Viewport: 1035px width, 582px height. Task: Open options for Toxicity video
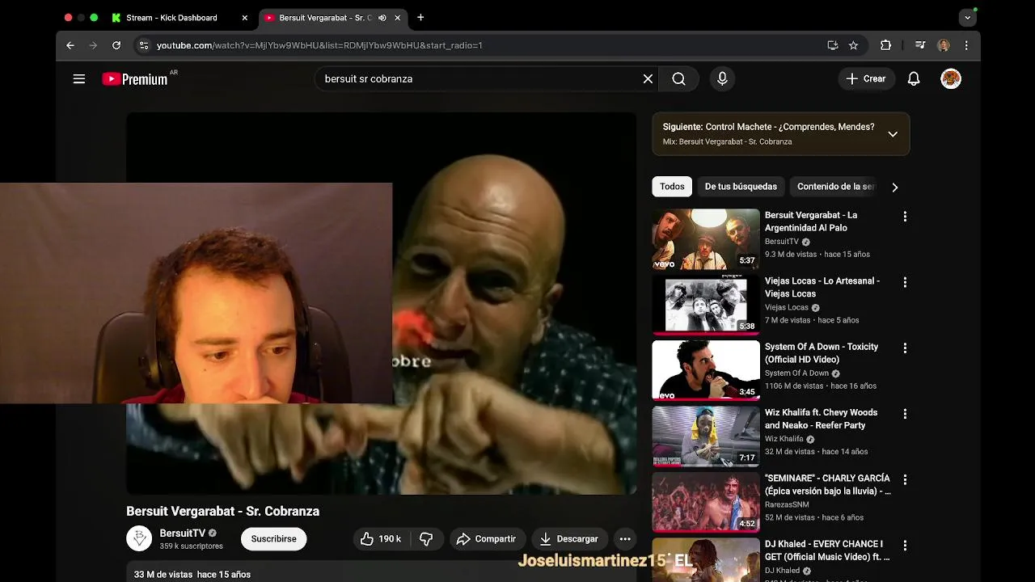(905, 348)
